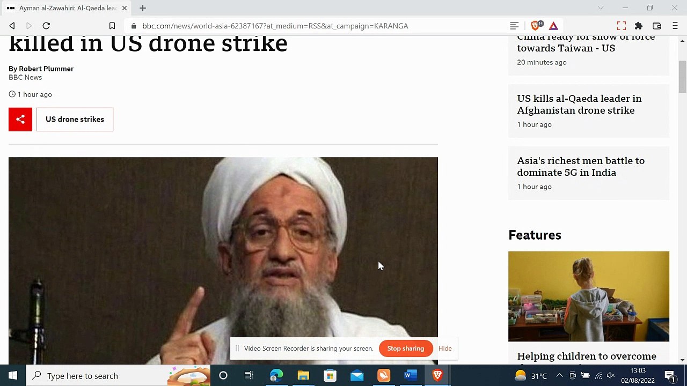The image size is (687, 386).
Task: Switch to Microsoft Word on taskbar
Action: click(x=411, y=376)
